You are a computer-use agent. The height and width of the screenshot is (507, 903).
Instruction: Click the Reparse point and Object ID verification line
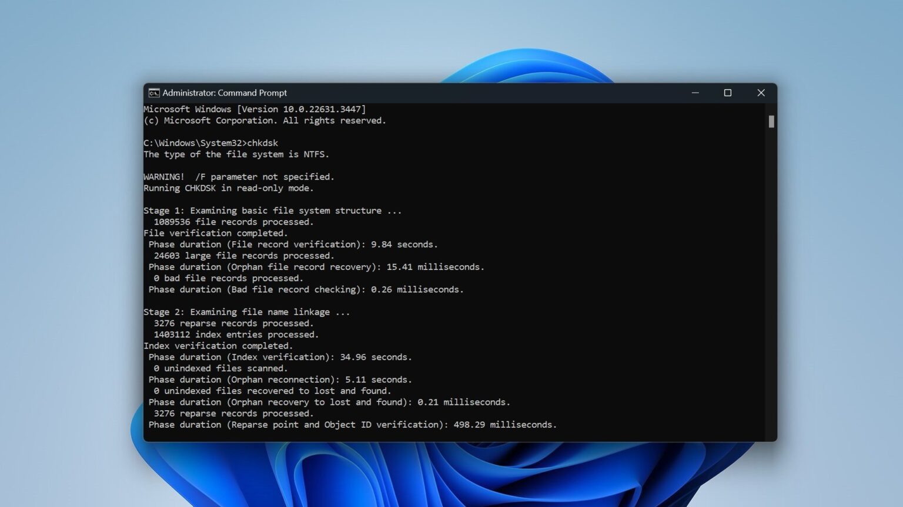pos(352,425)
